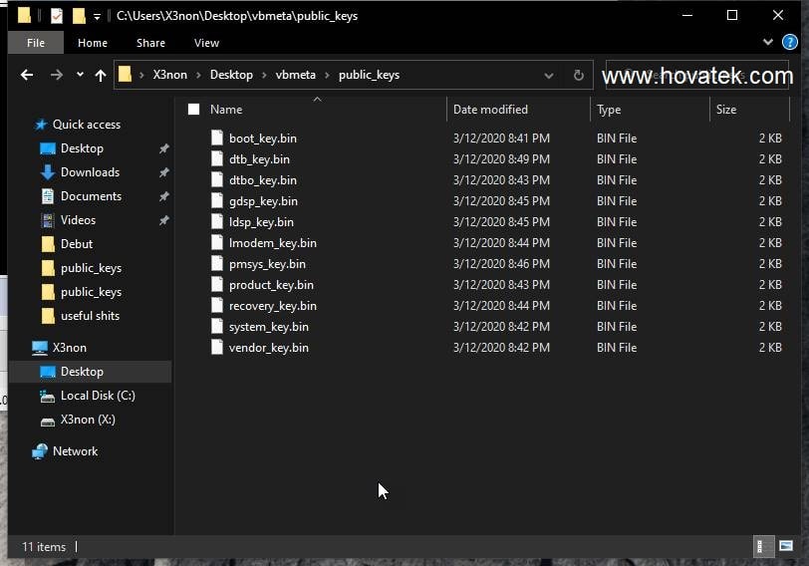Viewport: 809px width, 566px height.
Task: Sort files by Size column
Action: (x=726, y=110)
